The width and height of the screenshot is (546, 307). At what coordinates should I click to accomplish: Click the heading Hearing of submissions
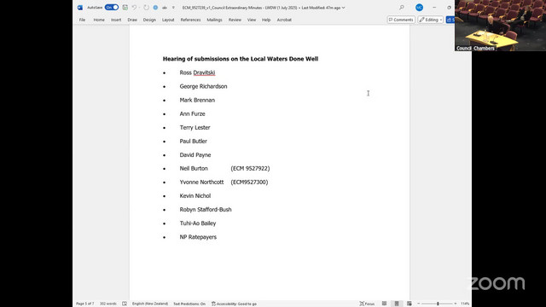tap(241, 59)
